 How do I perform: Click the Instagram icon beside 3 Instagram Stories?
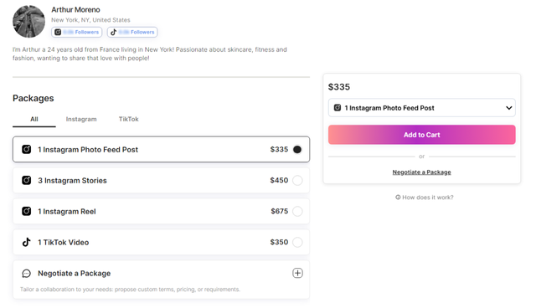[x=26, y=180]
